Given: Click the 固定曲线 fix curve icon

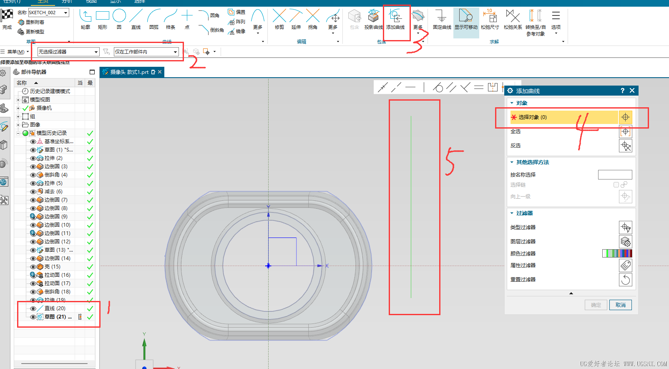Looking at the screenshot, I should 442,16.
